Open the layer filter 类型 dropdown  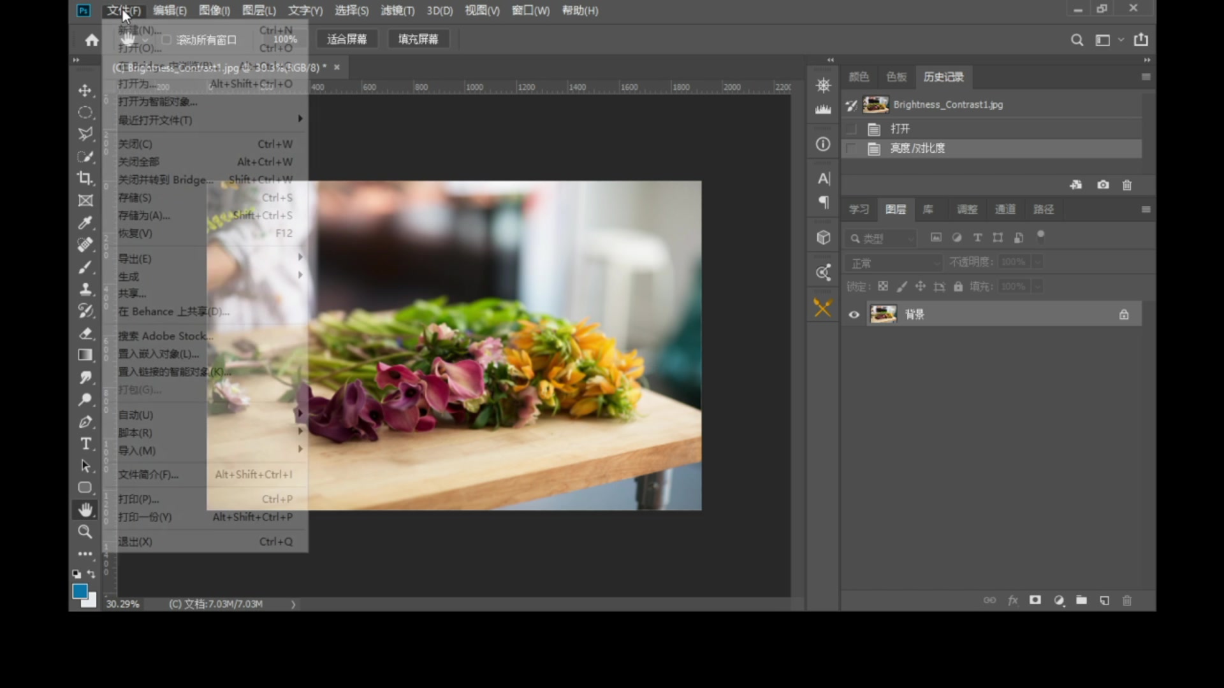(881, 238)
